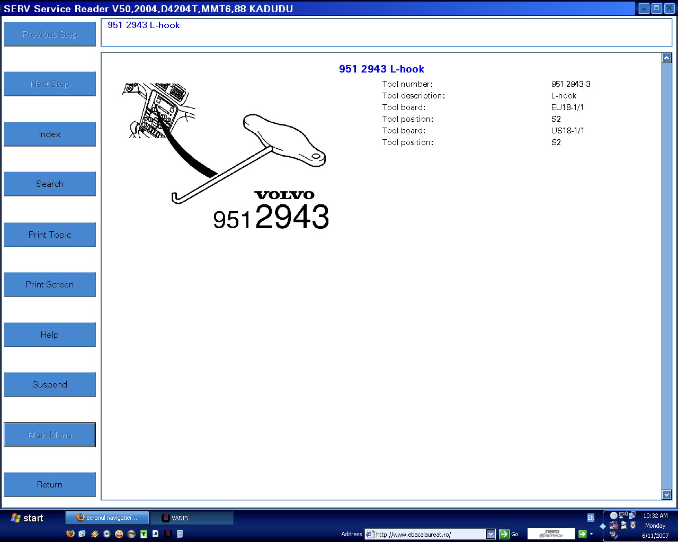
Task: Open the Show Desktop quick launch icon
Action: coord(82,534)
